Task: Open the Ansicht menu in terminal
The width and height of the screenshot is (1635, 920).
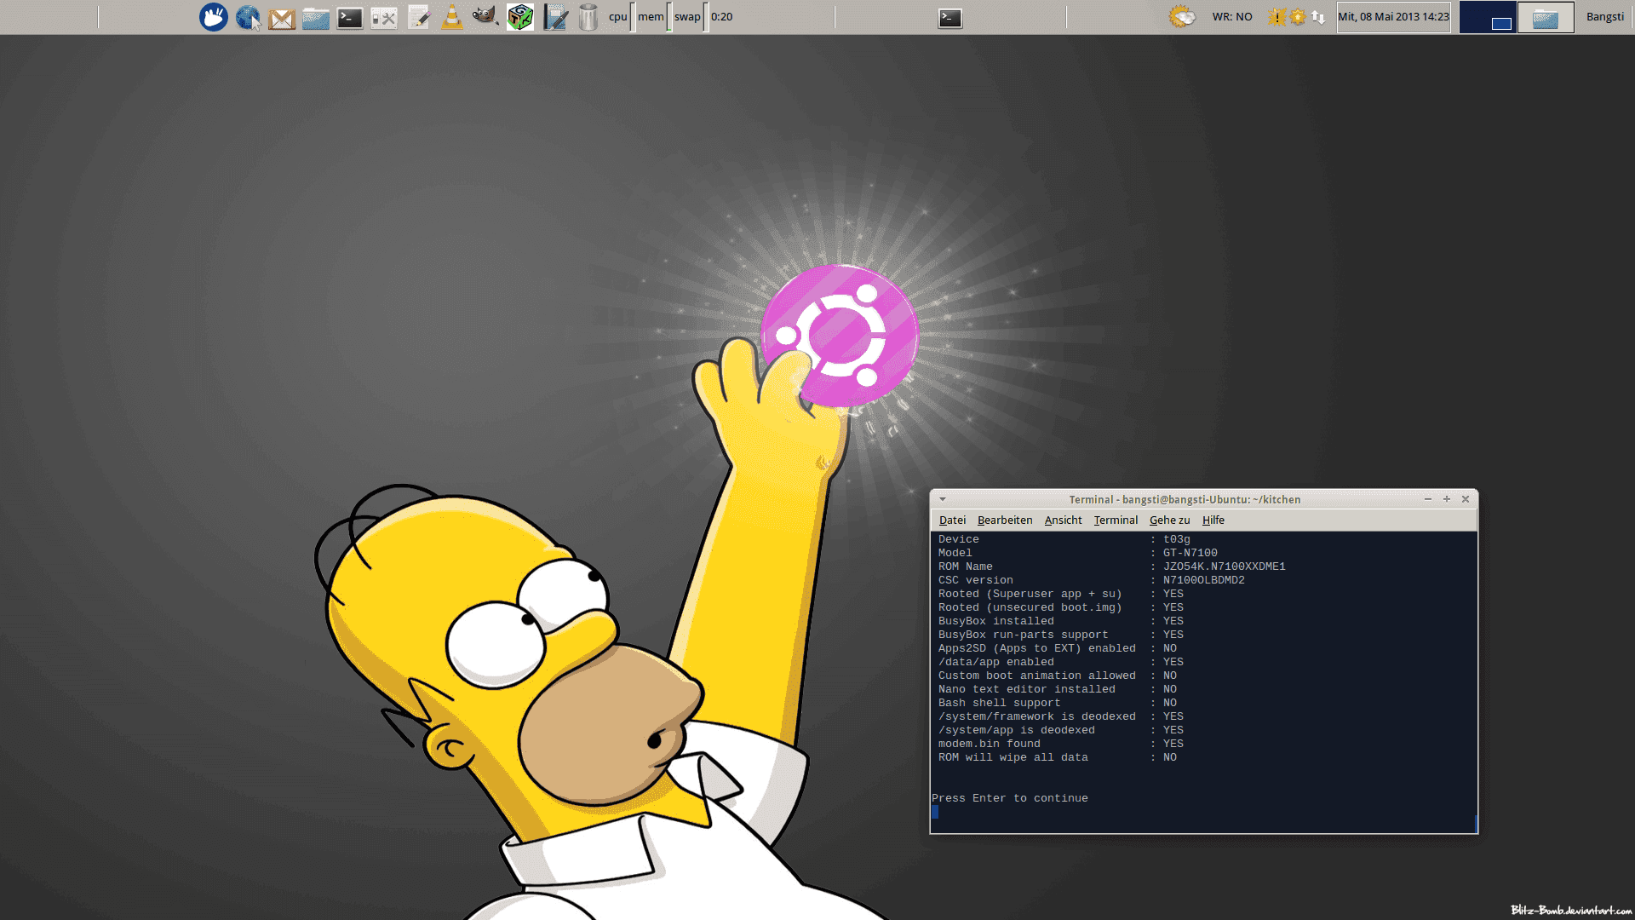Action: [1063, 520]
